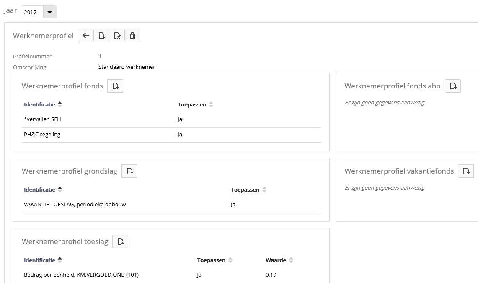Add a new Werknemerprofiel toeslag entry

pos(120,241)
